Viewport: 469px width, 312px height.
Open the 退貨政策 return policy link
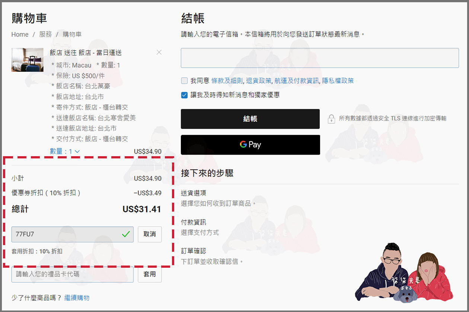(259, 81)
